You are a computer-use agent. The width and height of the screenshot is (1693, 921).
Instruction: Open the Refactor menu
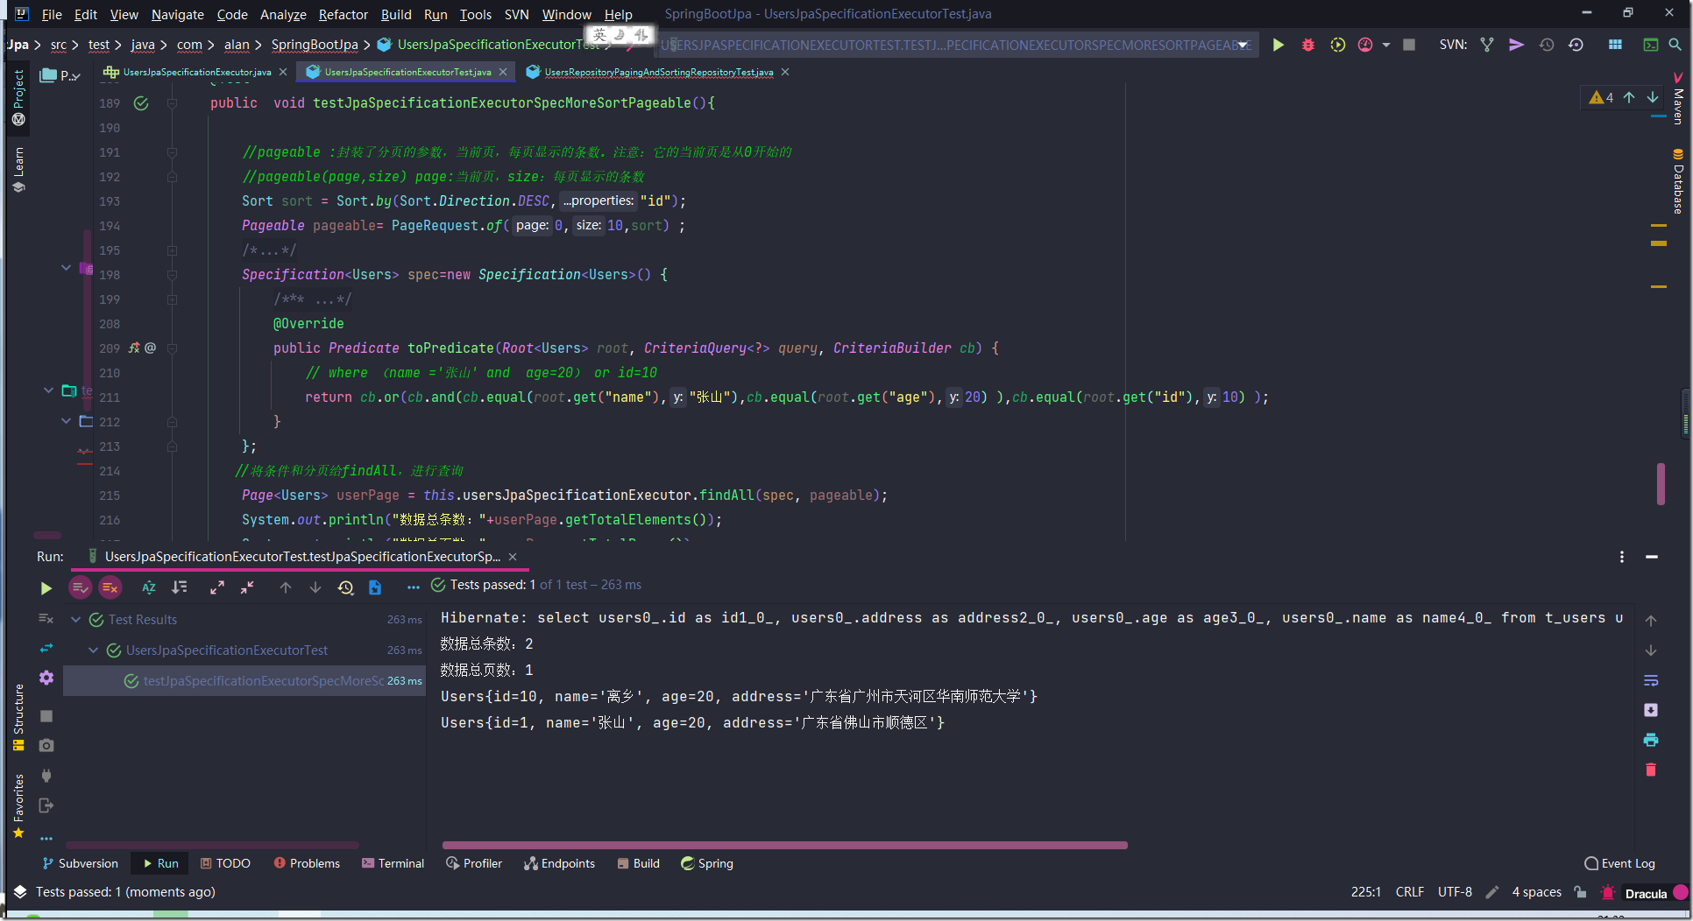pos(344,14)
